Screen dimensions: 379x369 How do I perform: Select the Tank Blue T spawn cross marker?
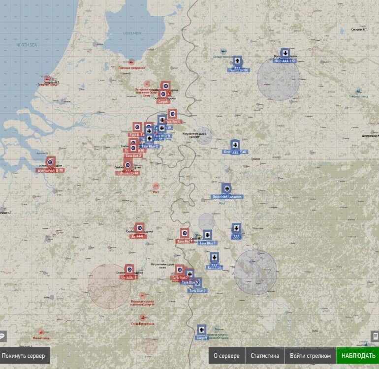(x=207, y=235)
